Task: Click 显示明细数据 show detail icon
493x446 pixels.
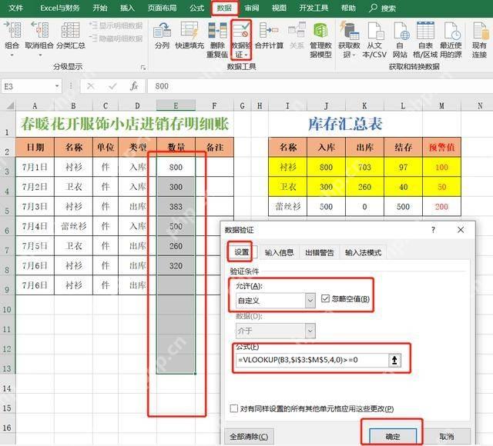Action: point(92,25)
